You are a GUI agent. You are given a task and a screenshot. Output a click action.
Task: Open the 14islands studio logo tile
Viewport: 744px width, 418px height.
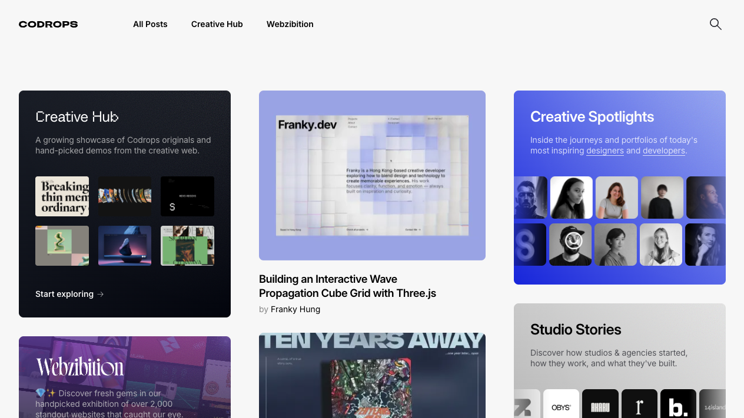[x=712, y=404]
